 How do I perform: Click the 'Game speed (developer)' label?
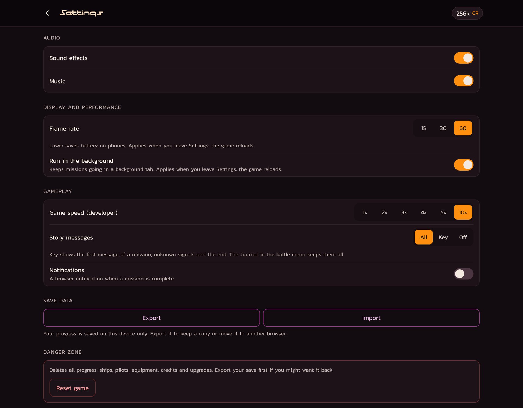click(x=83, y=212)
